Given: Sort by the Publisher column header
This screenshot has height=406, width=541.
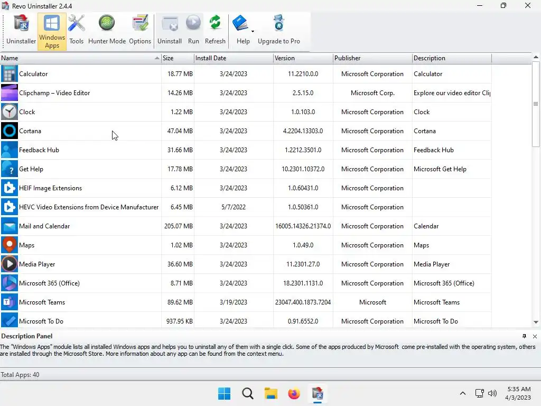Looking at the screenshot, I should point(372,58).
